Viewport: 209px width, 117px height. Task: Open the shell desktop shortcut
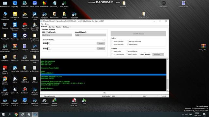[84, 101]
